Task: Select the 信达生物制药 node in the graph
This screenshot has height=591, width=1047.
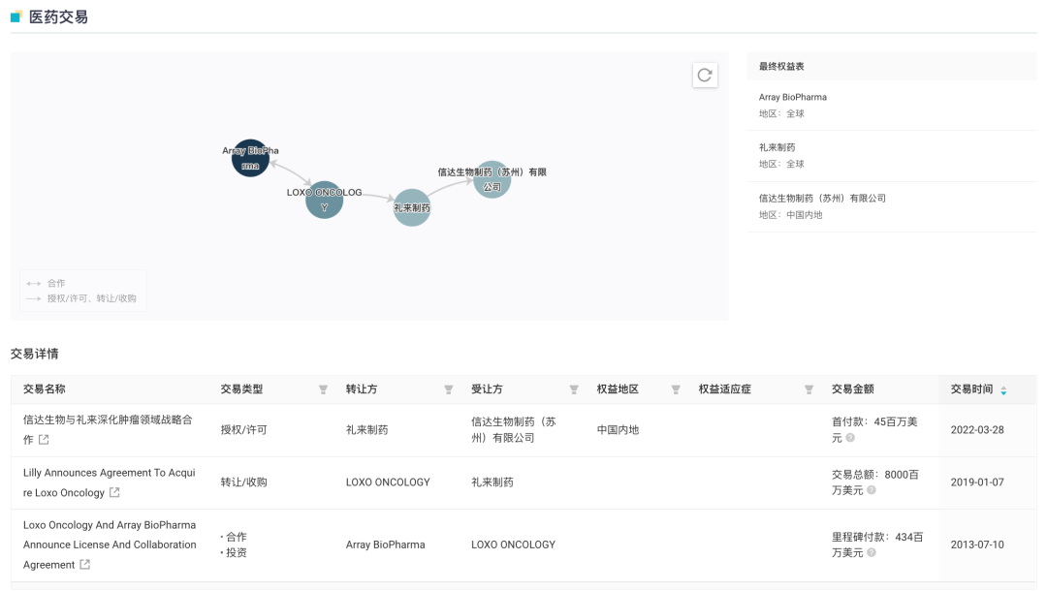Action: (492, 179)
